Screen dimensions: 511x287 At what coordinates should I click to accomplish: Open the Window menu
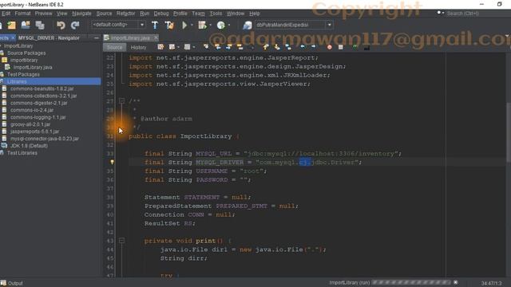(236, 14)
